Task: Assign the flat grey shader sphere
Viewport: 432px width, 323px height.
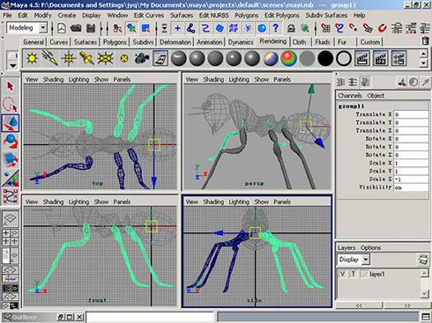Action: click(307, 58)
